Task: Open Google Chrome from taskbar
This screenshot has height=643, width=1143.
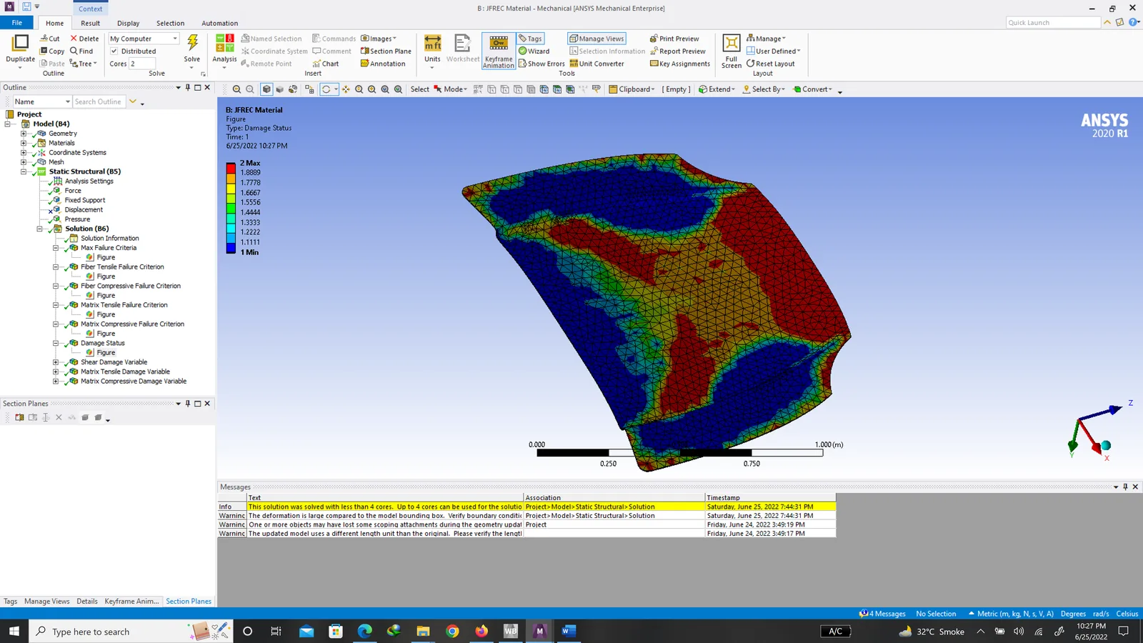Action: click(452, 631)
